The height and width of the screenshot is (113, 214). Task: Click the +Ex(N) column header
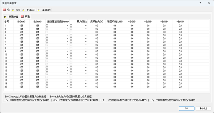point(132,22)
